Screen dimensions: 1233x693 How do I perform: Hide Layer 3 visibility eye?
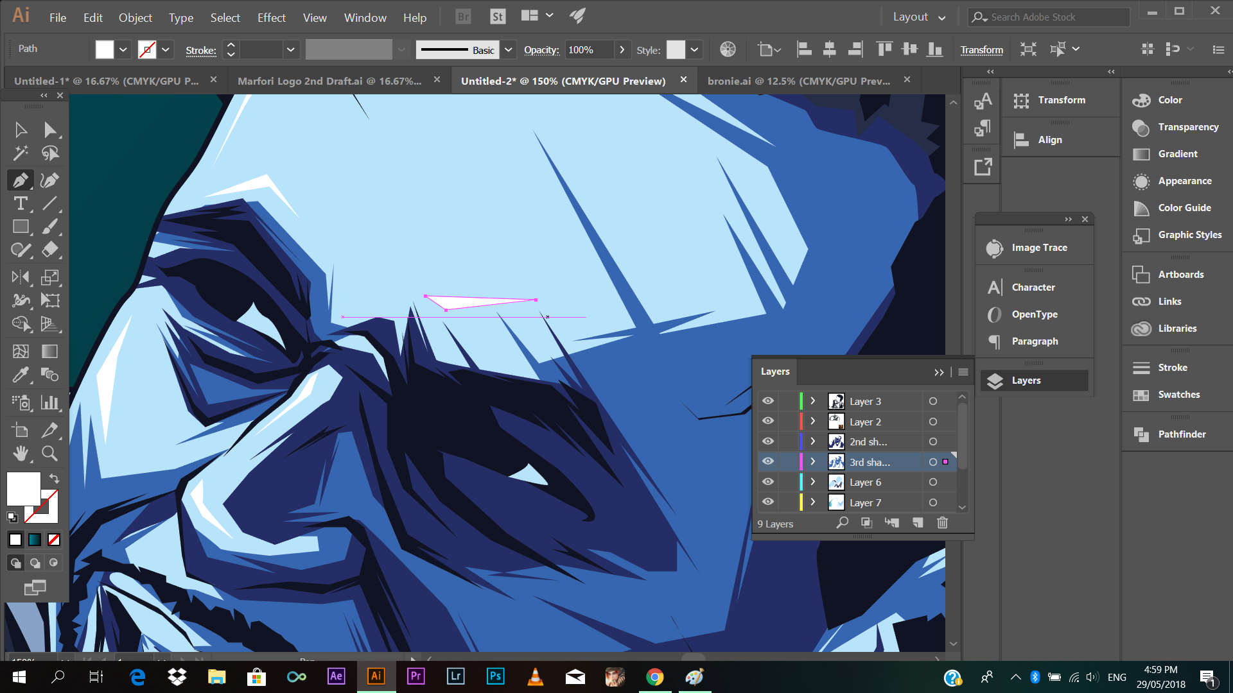point(768,401)
